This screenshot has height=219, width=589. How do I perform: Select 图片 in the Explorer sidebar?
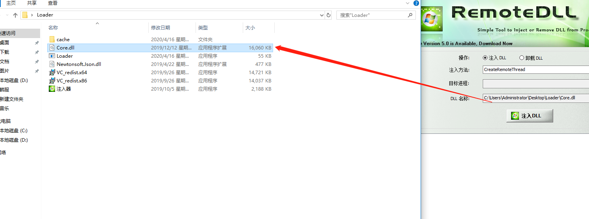(x=4, y=71)
